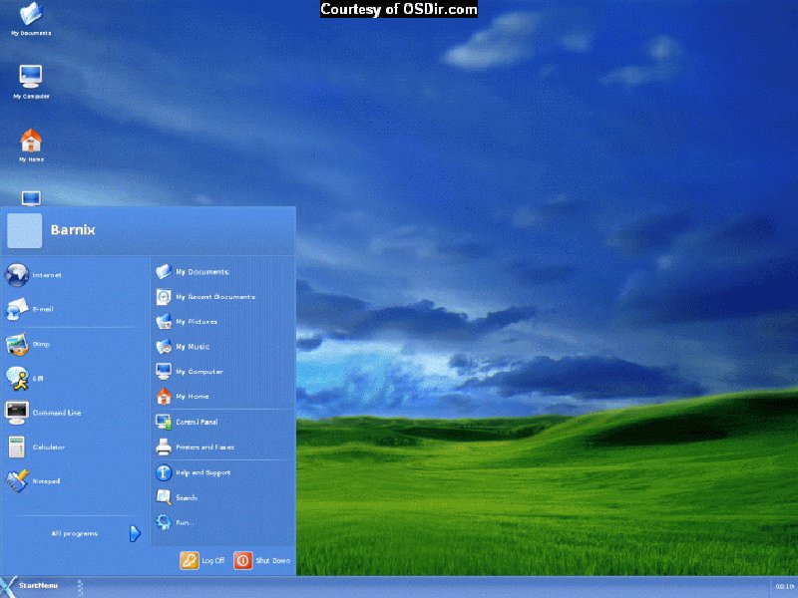Check the clock in the system tray
Image resolution: width=798 pixels, height=598 pixels.
pyautogui.click(x=783, y=588)
